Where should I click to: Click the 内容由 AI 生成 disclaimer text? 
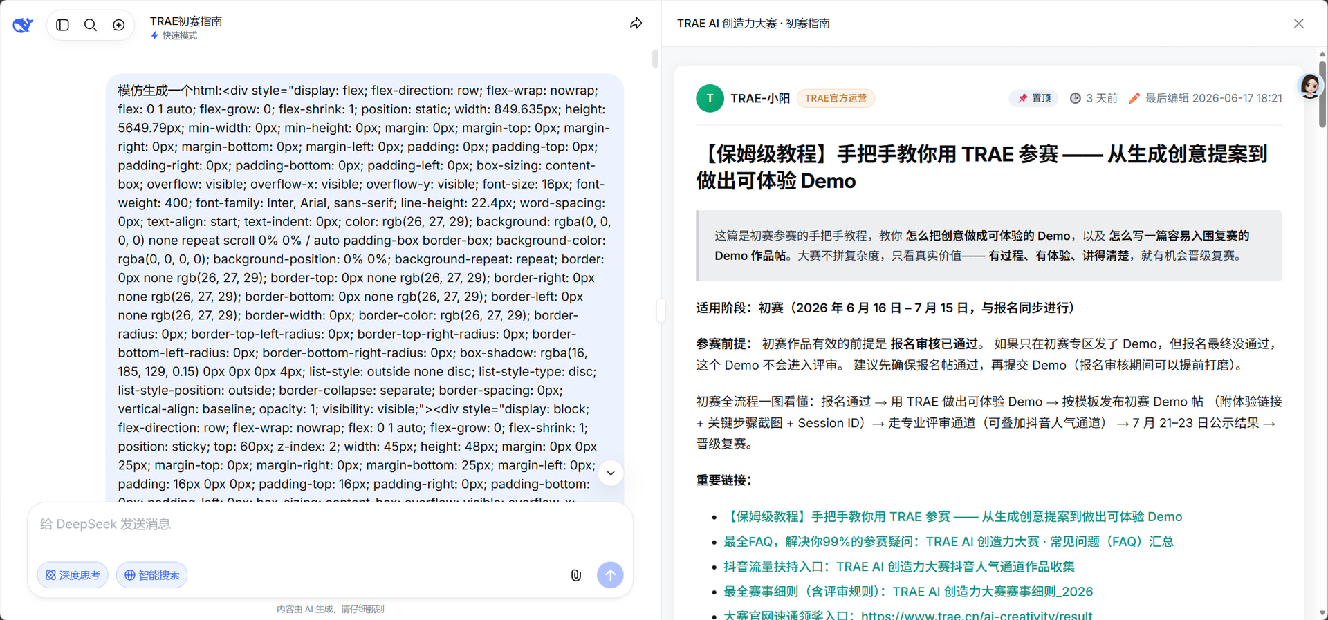click(x=330, y=609)
